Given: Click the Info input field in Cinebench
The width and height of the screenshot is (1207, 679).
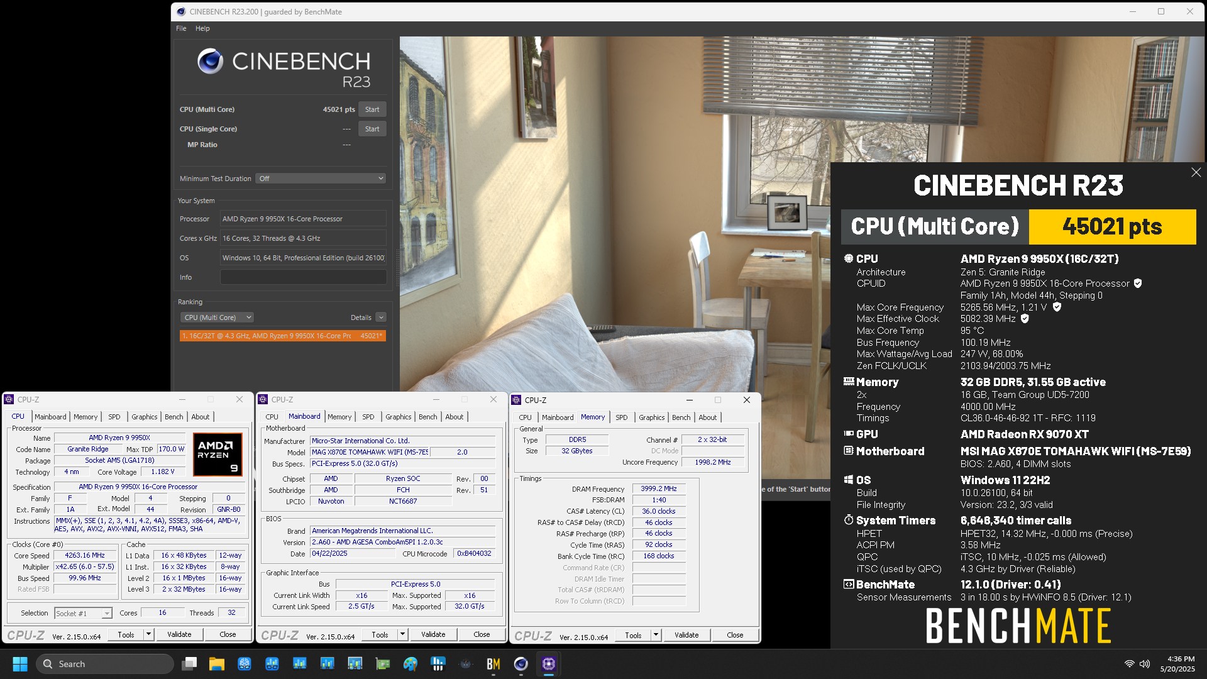Looking at the screenshot, I should [303, 277].
